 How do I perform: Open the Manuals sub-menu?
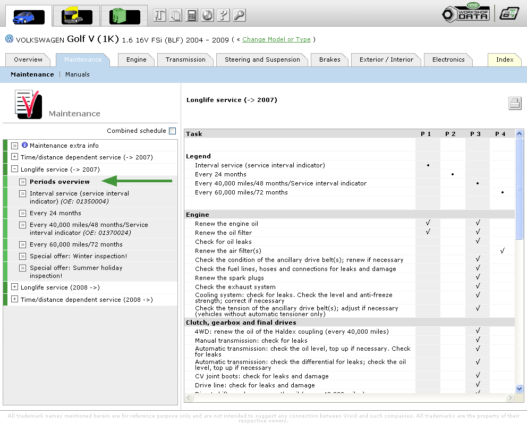pyautogui.click(x=78, y=74)
